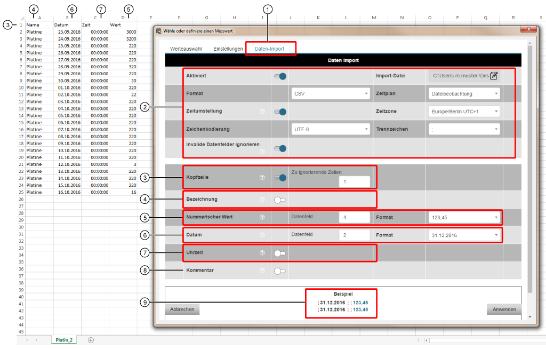Turn on the Kommentar switch
This screenshot has height=349, width=546.
[x=279, y=271]
